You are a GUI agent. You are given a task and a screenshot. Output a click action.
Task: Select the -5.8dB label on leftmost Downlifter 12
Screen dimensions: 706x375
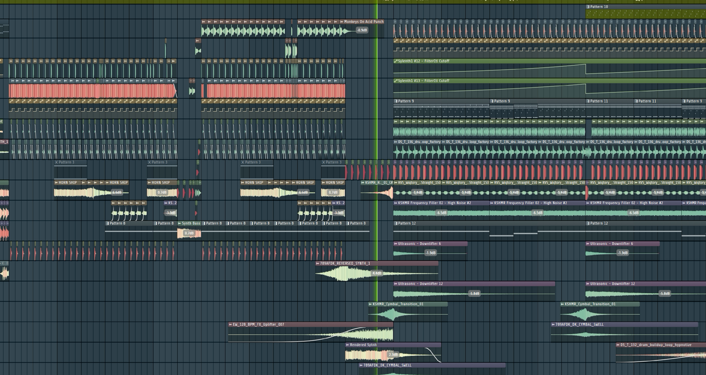(474, 293)
